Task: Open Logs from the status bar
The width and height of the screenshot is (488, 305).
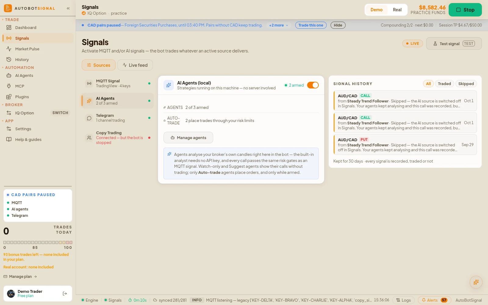Action: pyautogui.click(x=403, y=300)
